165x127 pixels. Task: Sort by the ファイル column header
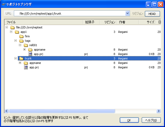[x=44, y=22]
